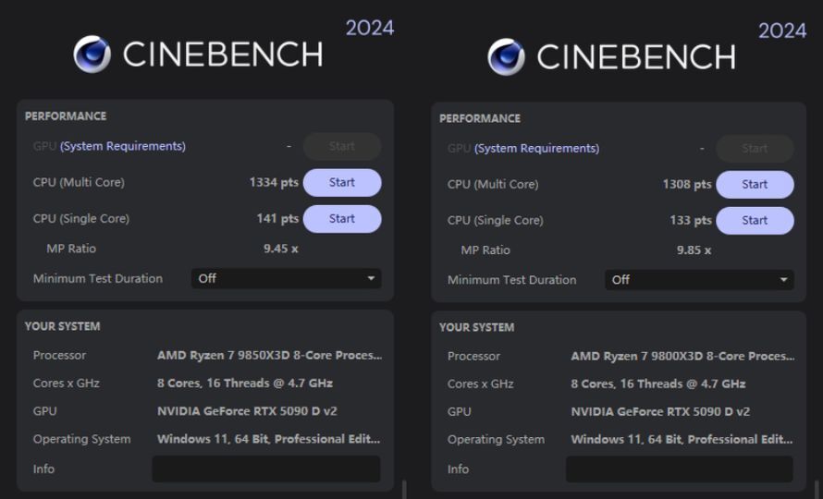Image resolution: width=823 pixels, height=499 pixels.
Task: Click the dropdown arrow beside left 'Off' value
Action: pos(372,278)
